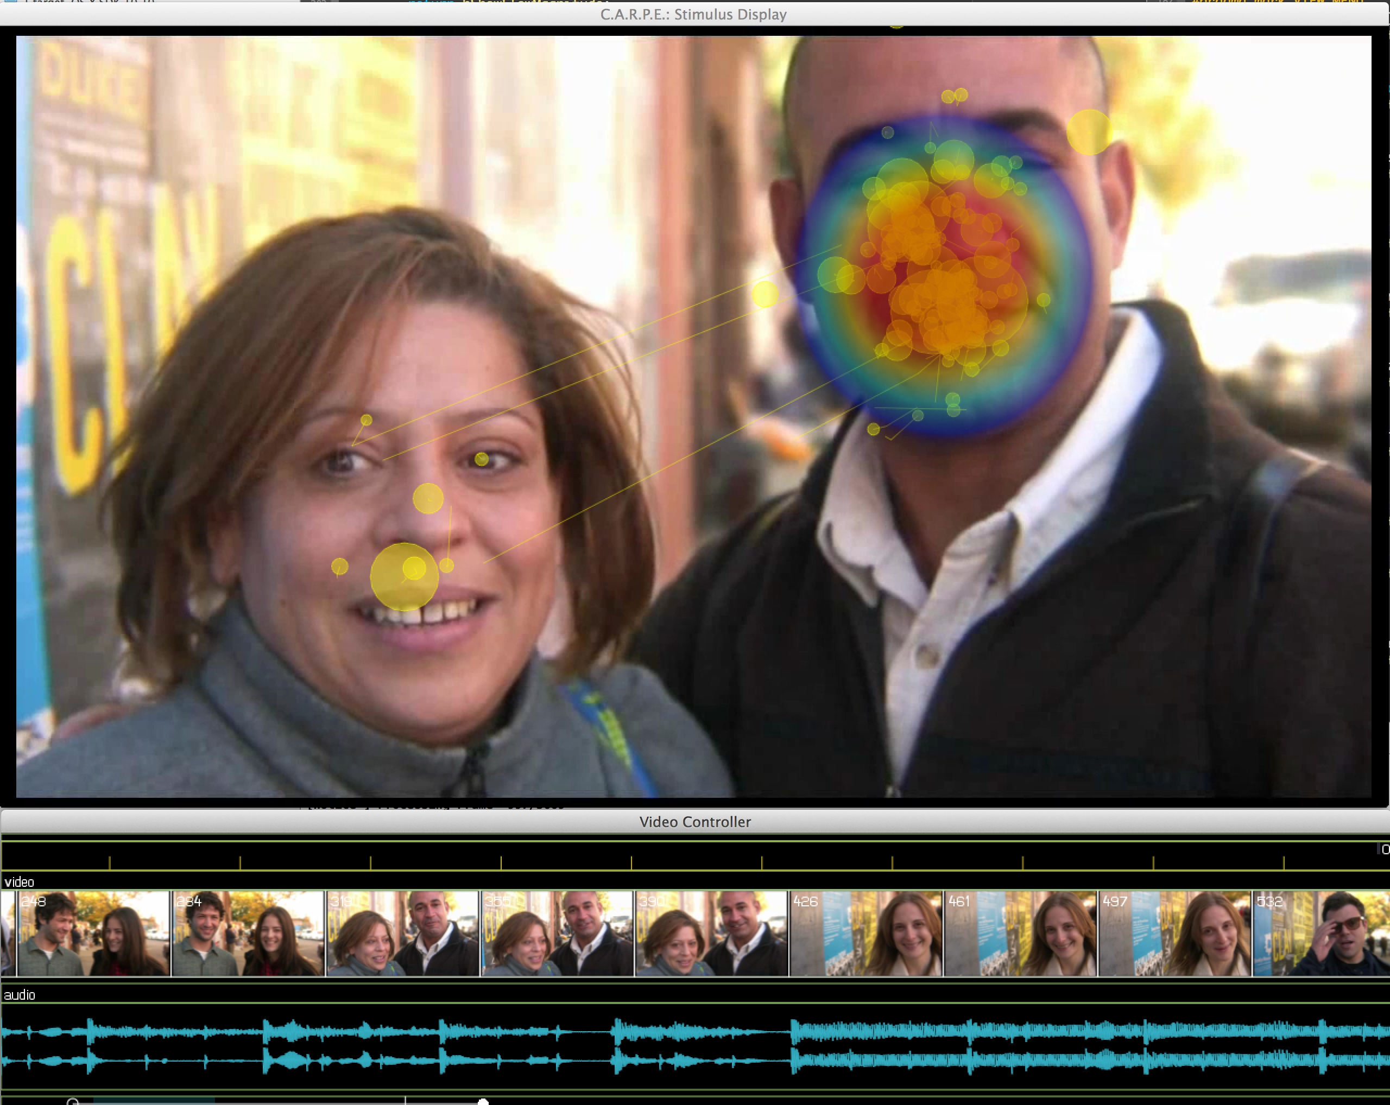The width and height of the screenshot is (1390, 1105).
Task: Open the frame 497 thumbnail
Action: (x=1174, y=933)
